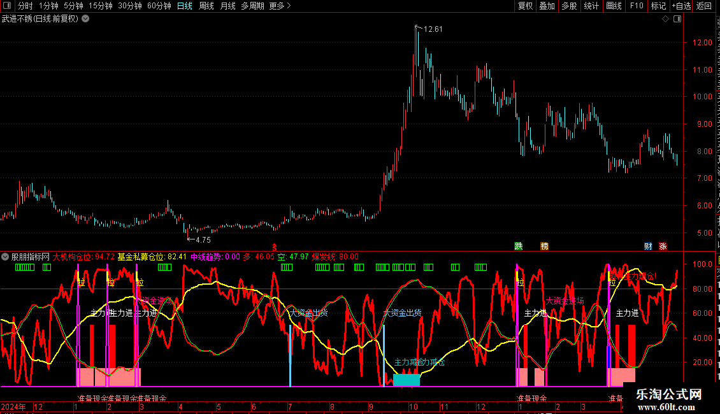
Task: Open the 多周期 multi-period view
Action: pos(252,6)
